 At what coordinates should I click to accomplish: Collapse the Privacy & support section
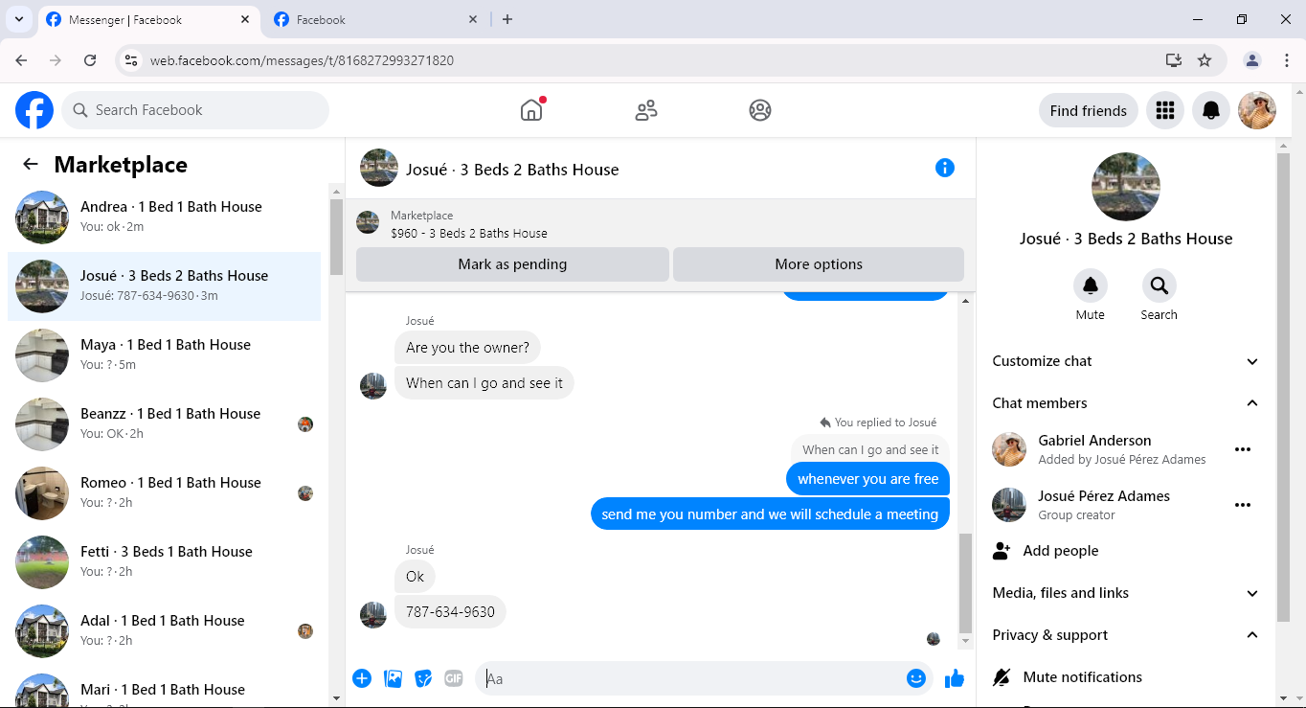click(x=1125, y=635)
